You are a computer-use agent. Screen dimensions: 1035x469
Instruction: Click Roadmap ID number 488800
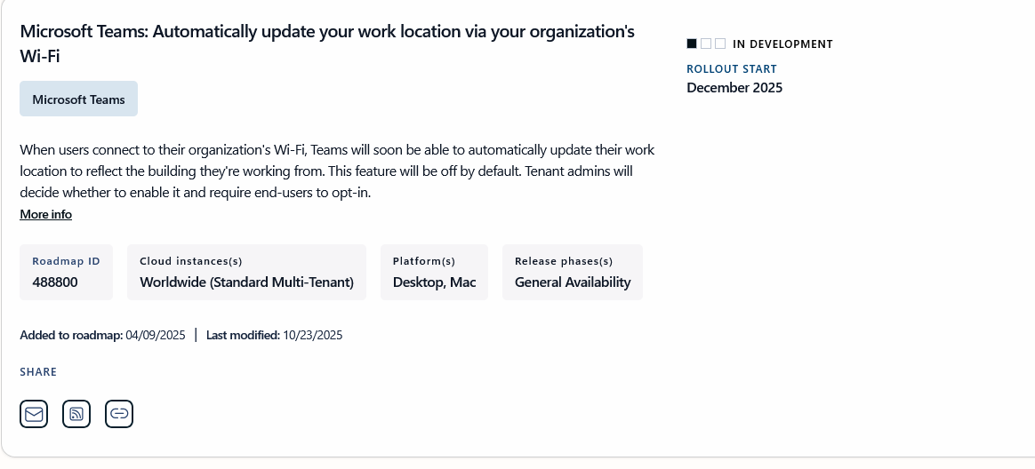tap(55, 282)
